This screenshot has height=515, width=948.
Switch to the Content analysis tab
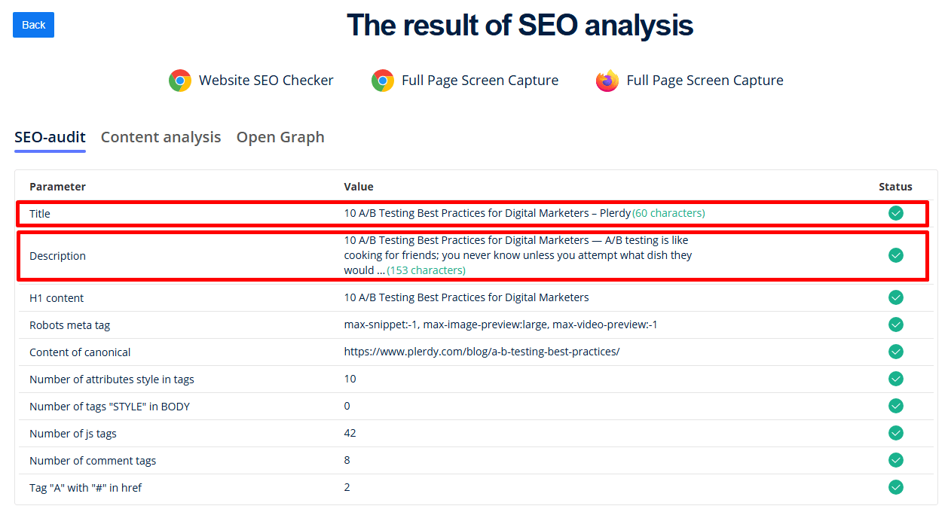(x=161, y=137)
